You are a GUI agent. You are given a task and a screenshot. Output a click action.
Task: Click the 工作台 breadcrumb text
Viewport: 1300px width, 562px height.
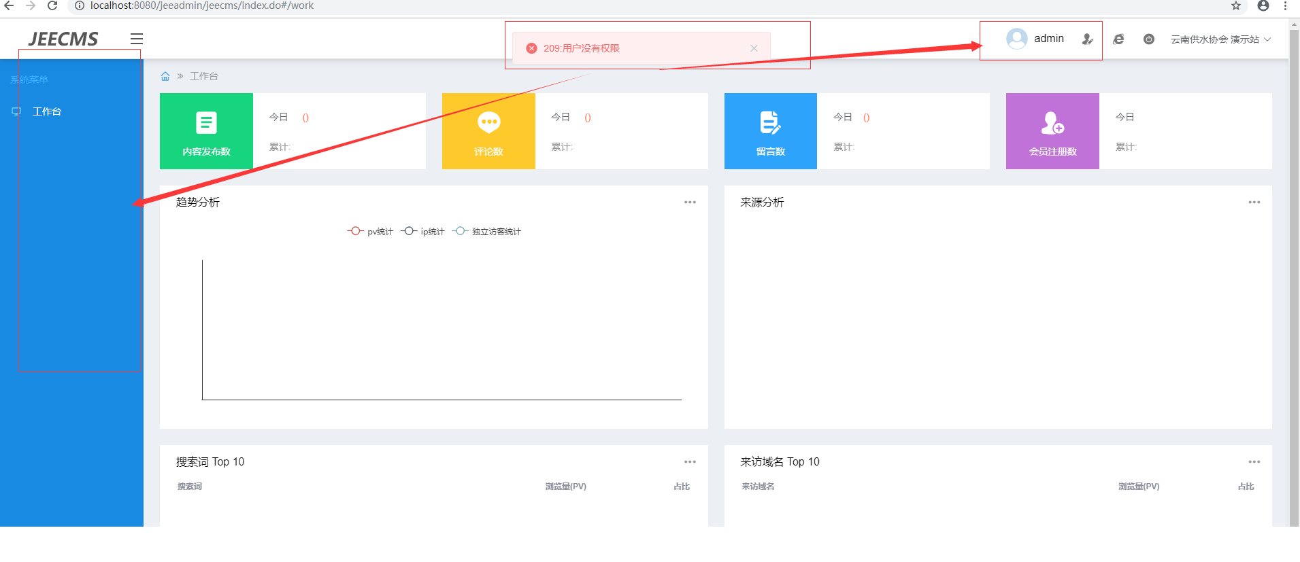[204, 76]
